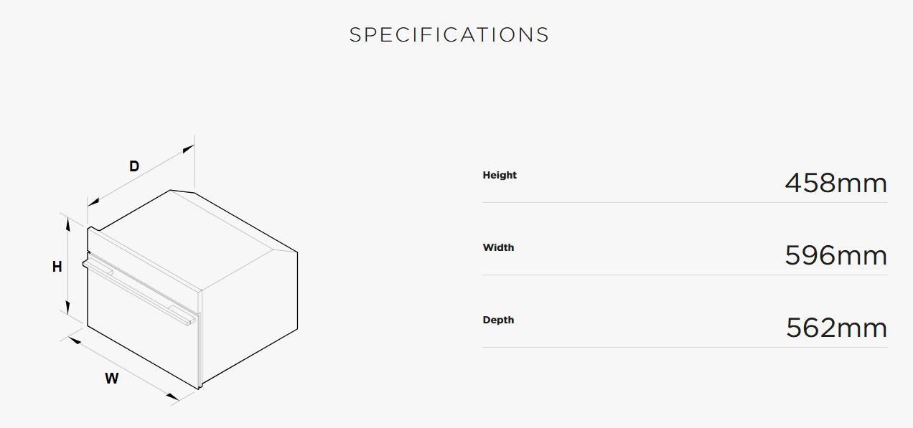The width and height of the screenshot is (913, 428).
Task: Click the oven door handle in diagram
Action: pyautogui.click(x=140, y=291)
